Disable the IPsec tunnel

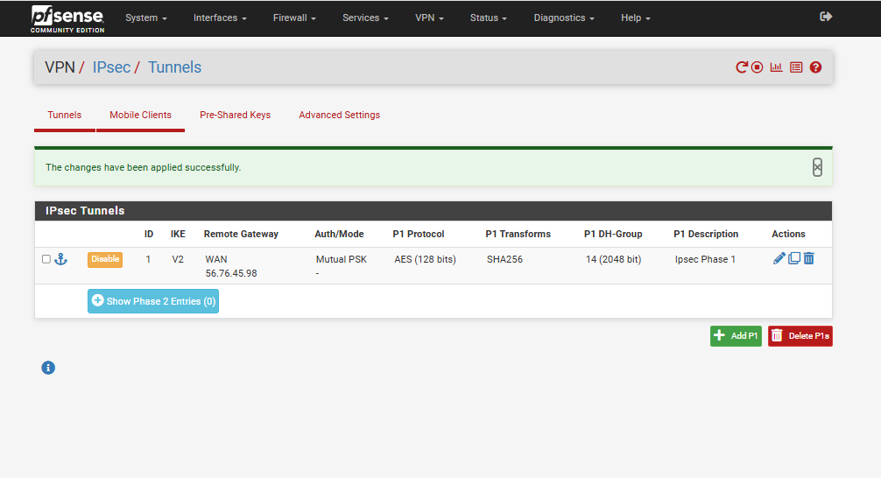coord(104,259)
